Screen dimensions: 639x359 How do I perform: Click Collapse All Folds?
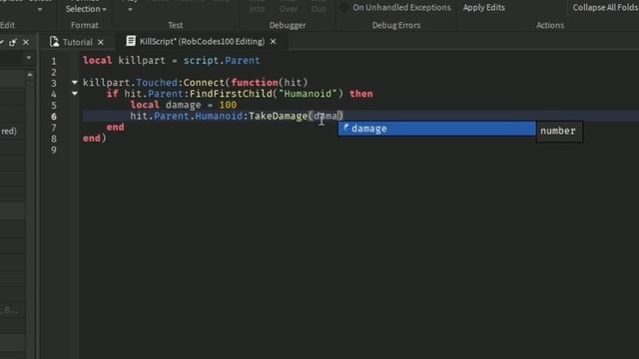click(x=605, y=7)
